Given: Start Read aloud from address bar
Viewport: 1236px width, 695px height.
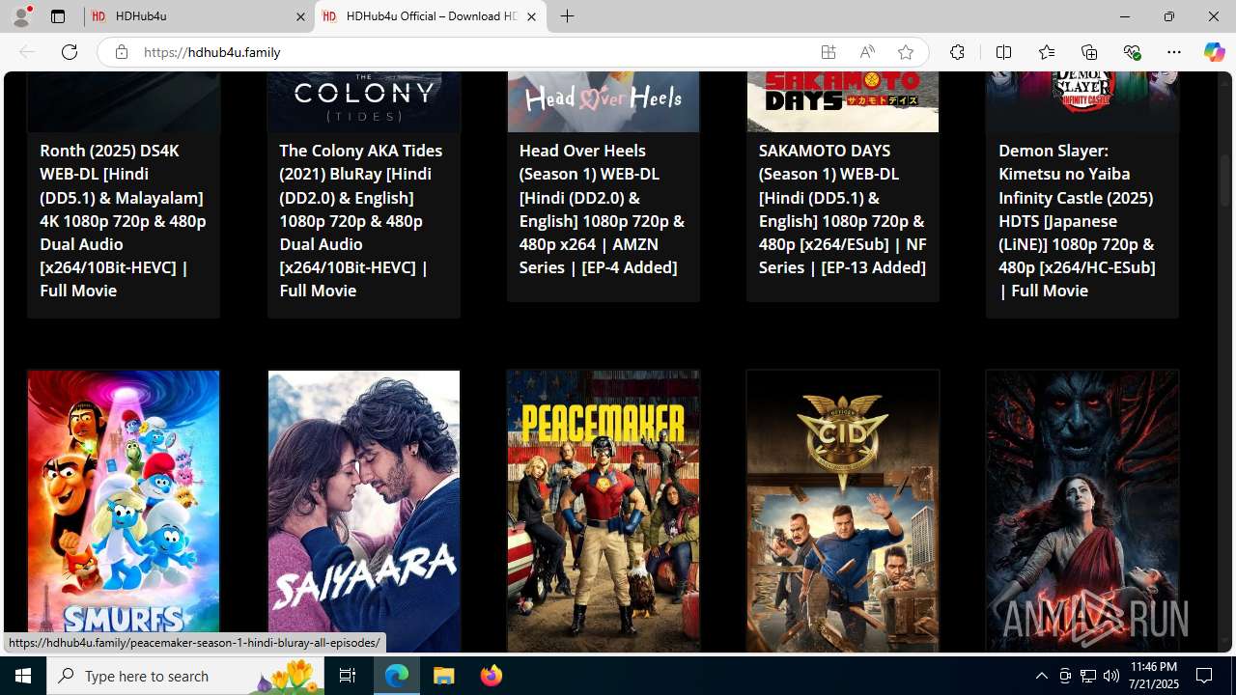Looking at the screenshot, I should [867, 52].
